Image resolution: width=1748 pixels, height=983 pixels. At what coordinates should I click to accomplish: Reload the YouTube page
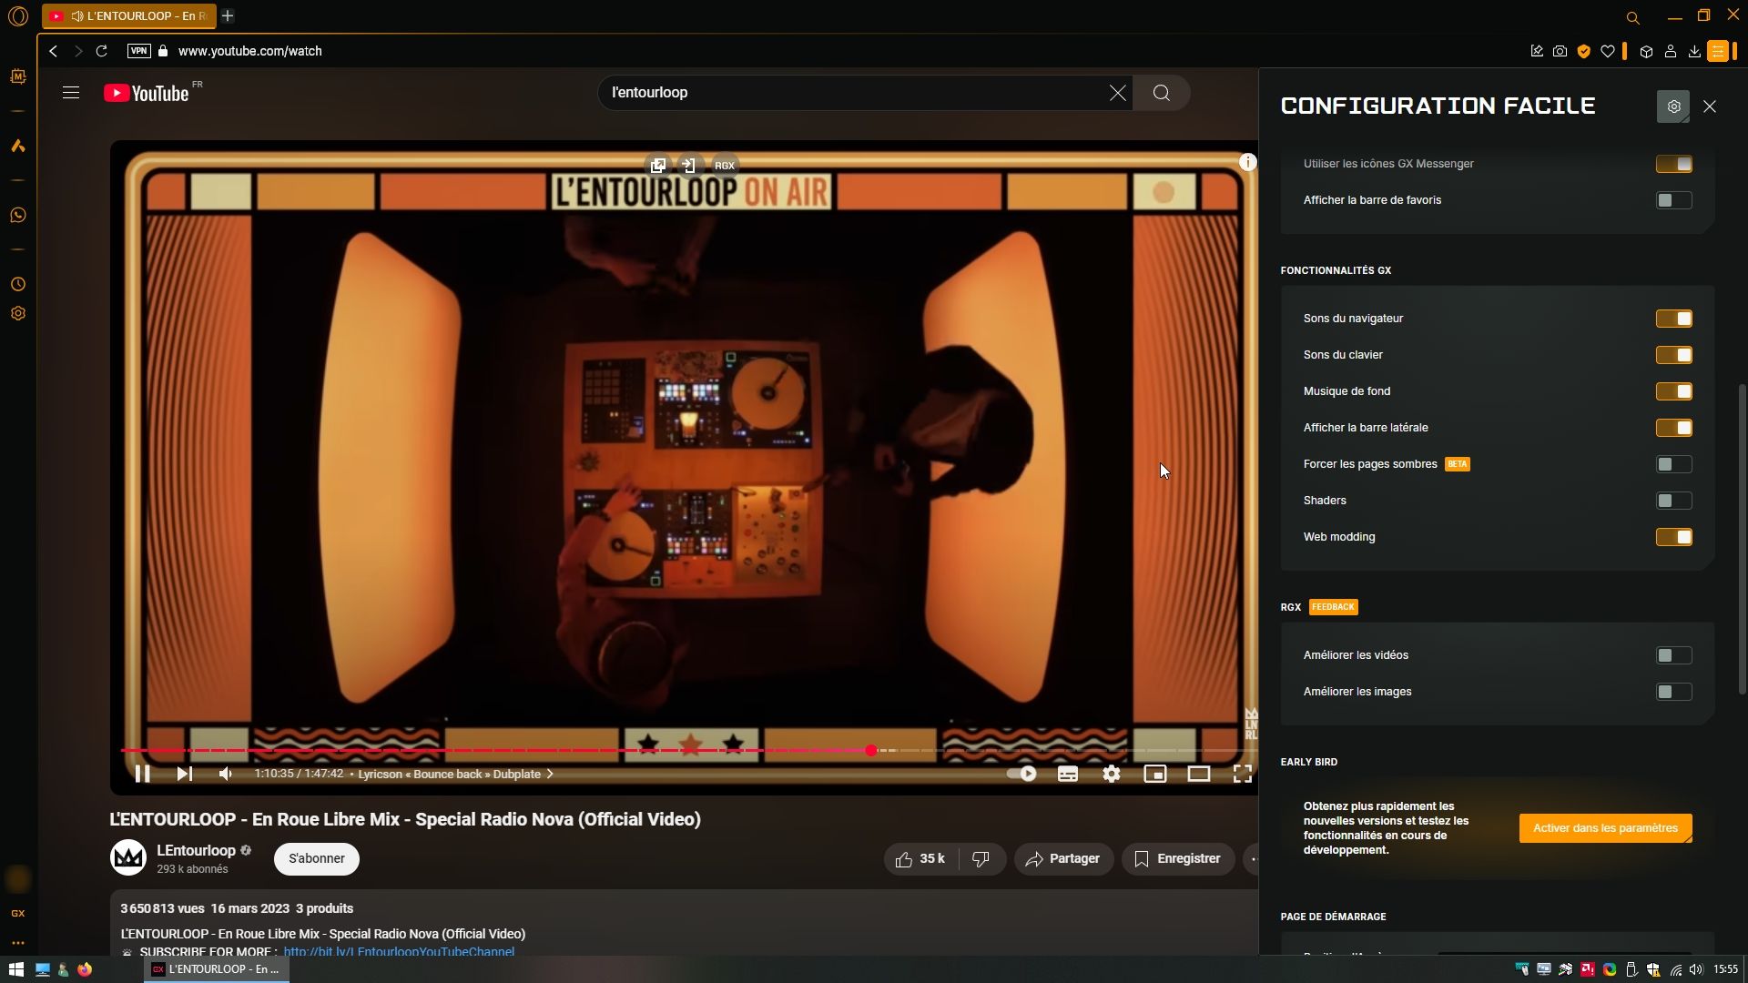102,51
